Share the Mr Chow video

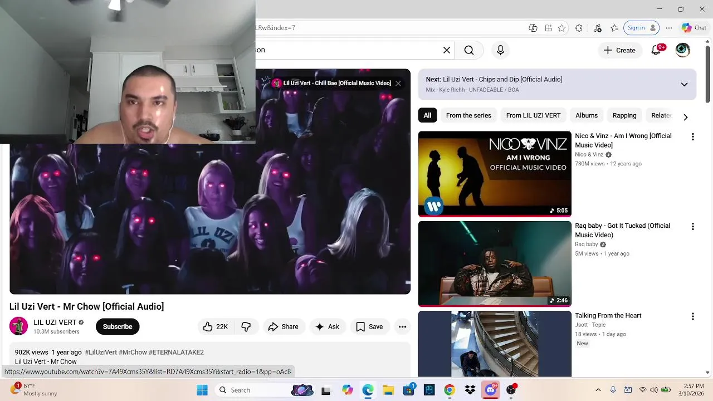(x=283, y=327)
